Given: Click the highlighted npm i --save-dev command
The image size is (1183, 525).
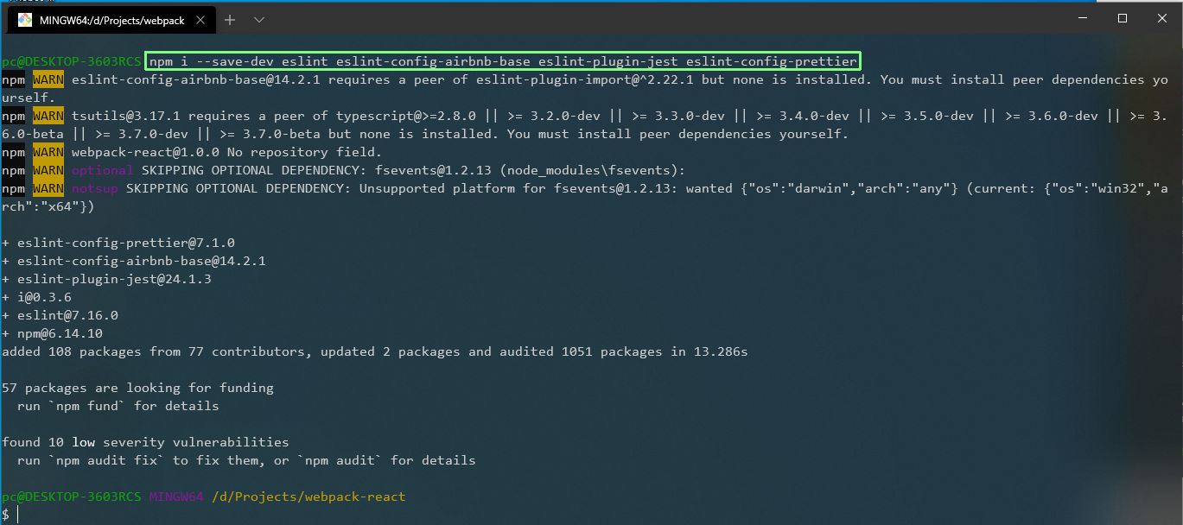Looking at the screenshot, I should pos(503,61).
